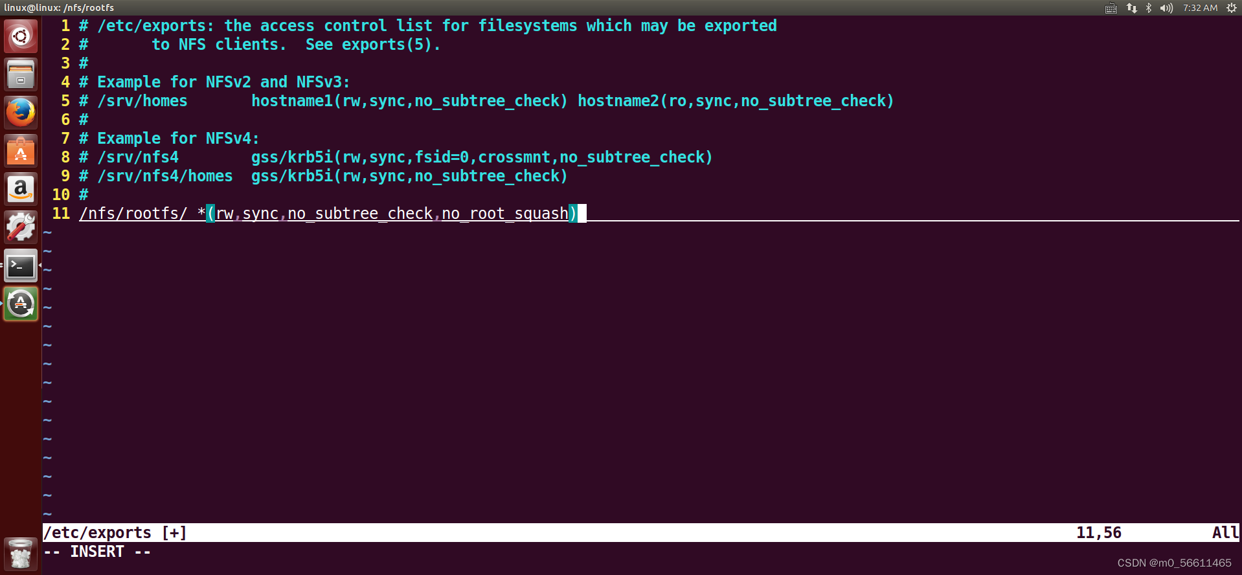Select the running Terminal in the launcher
This screenshot has width=1242, height=575.
pos(20,265)
